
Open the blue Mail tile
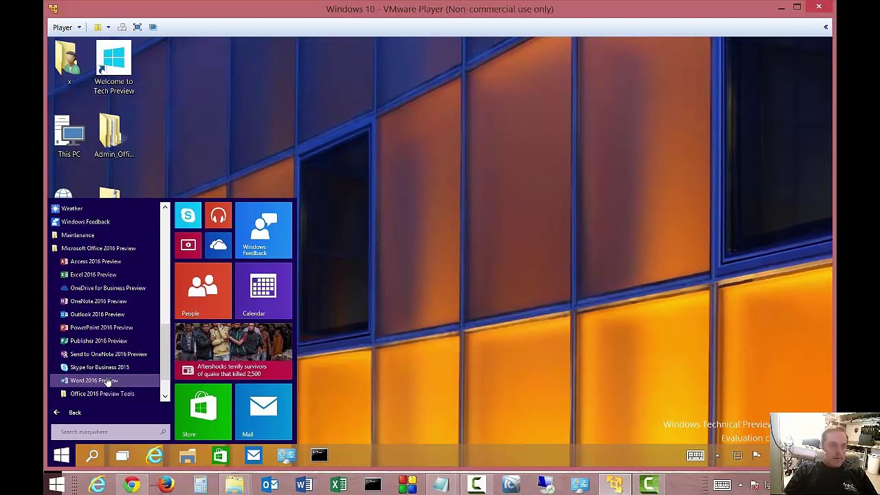263,412
